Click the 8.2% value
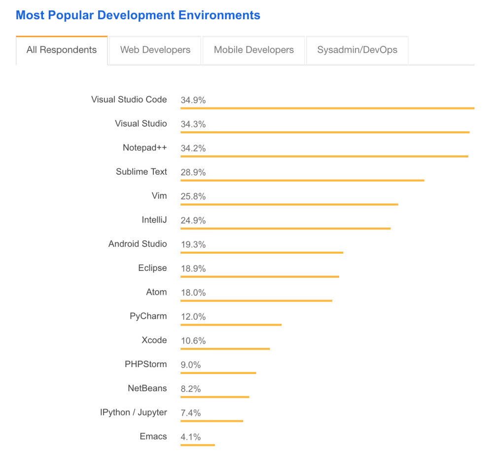This screenshot has width=493, height=451. [x=190, y=389]
